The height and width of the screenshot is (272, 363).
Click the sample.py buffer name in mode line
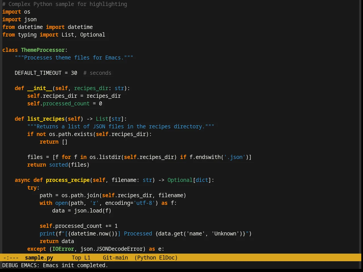pos(39,258)
